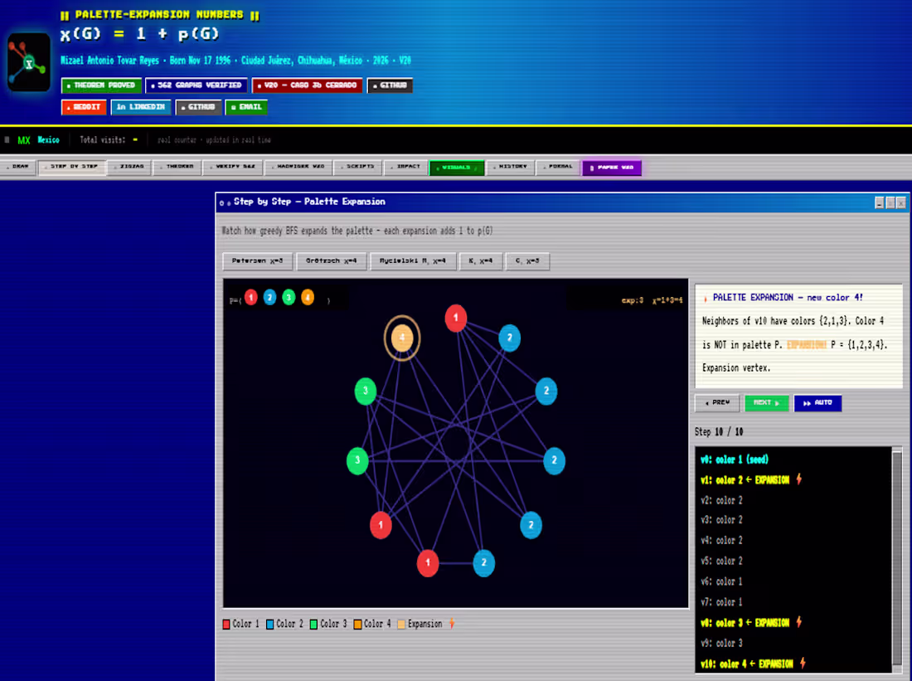Select the 'v3: color 2' log row
Viewport: 912px width, 681px height.
(722, 520)
